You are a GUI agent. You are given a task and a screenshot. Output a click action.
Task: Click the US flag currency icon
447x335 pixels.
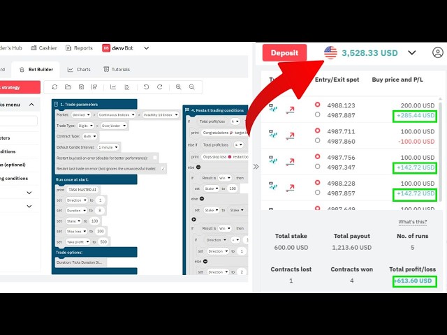coord(330,53)
